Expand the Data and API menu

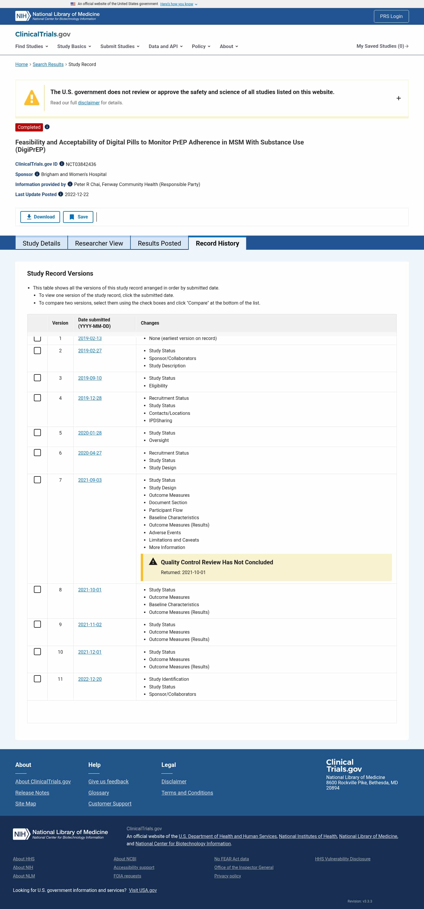click(x=165, y=46)
